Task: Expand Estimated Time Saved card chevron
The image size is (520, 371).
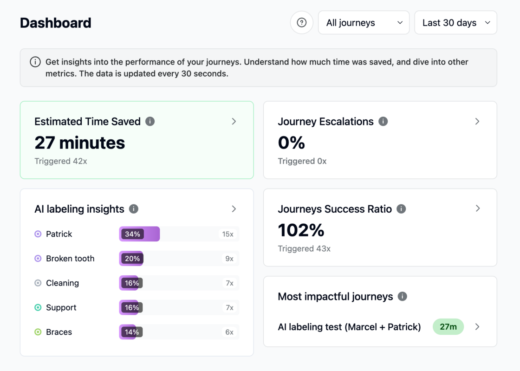Action: point(234,121)
